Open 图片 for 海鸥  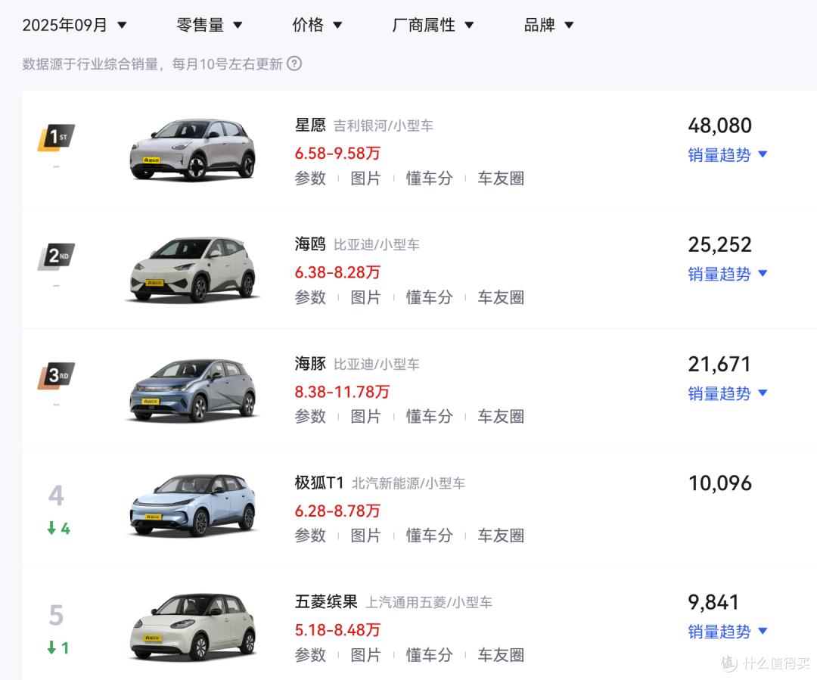click(366, 297)
